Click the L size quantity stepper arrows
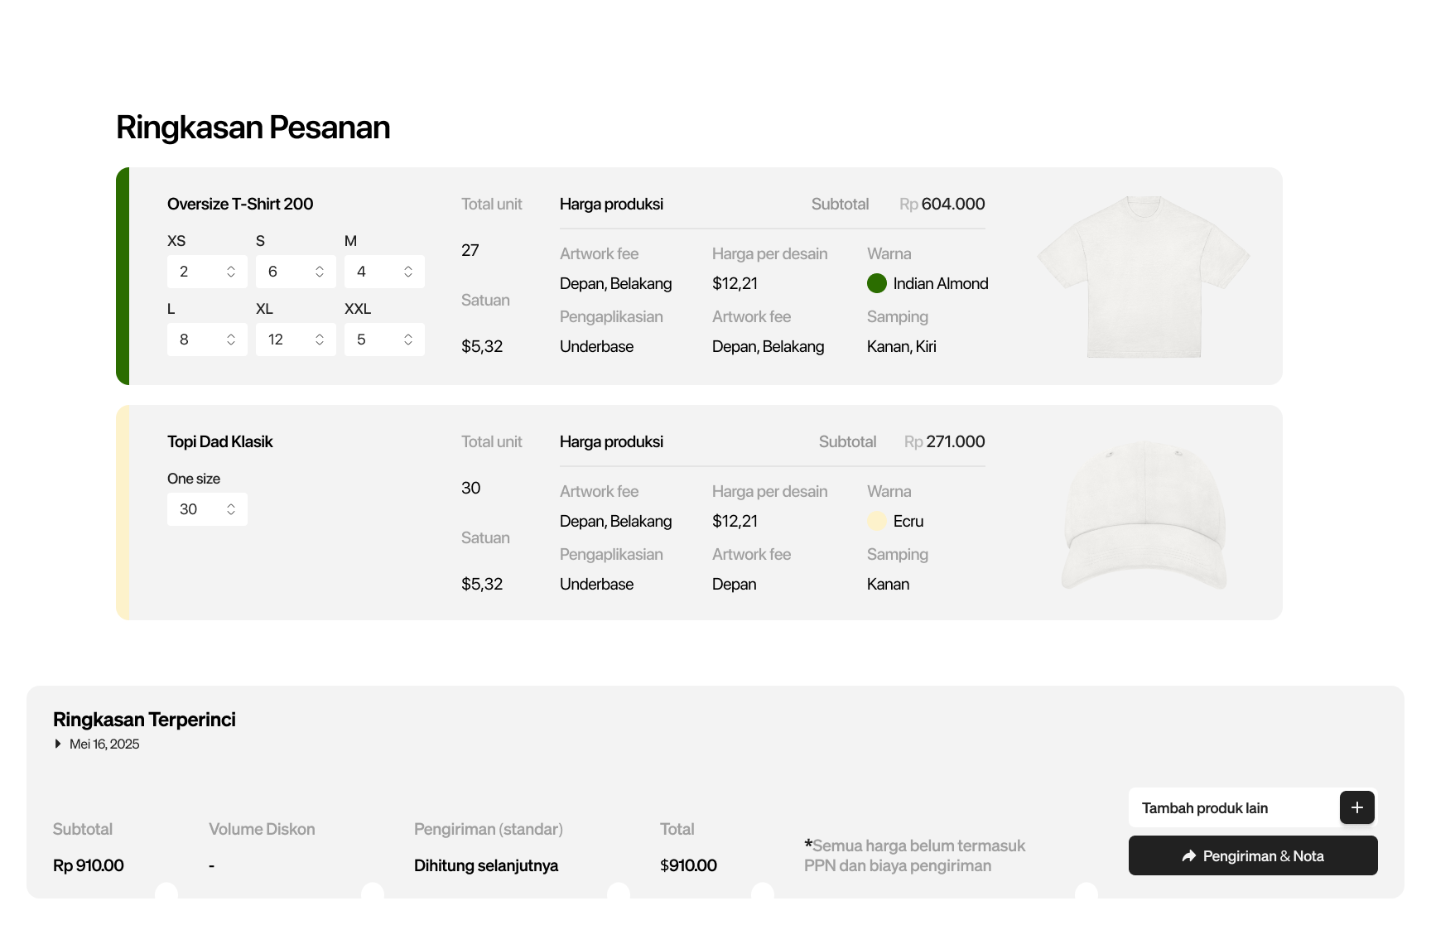1431x925 pixels. point(231,340)
